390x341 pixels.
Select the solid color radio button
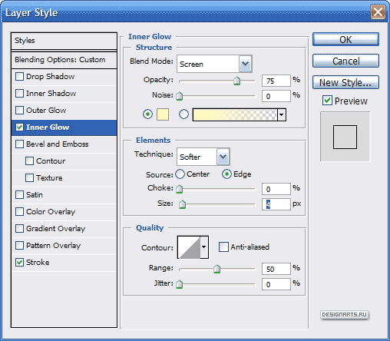pos(147,114)
